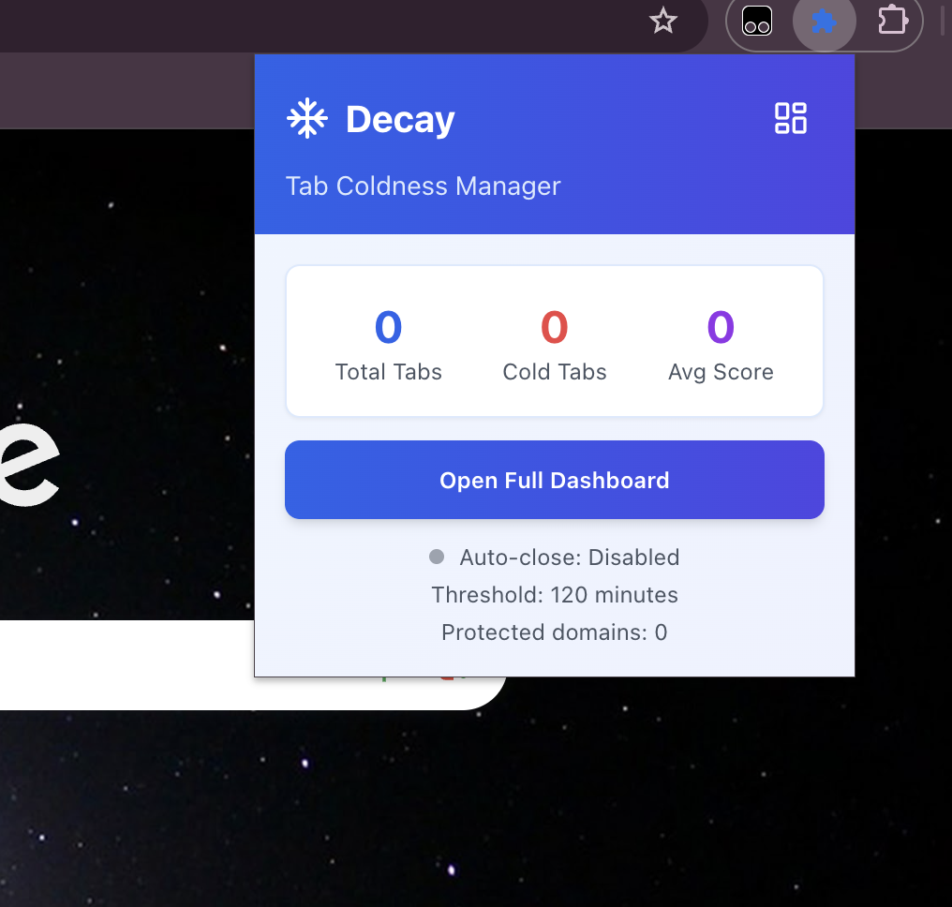
Task: Toggle the Auto-close status indicator dot
Action: (x=436, y=557)
